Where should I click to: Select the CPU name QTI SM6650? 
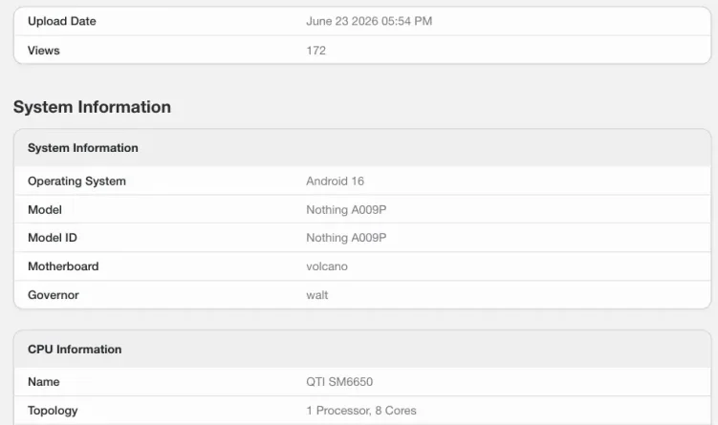pos(339,381)
